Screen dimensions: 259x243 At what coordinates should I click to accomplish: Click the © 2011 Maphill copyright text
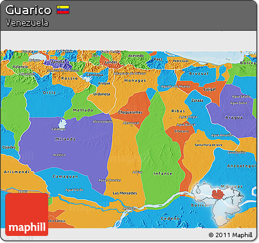[x=231, y=235]
